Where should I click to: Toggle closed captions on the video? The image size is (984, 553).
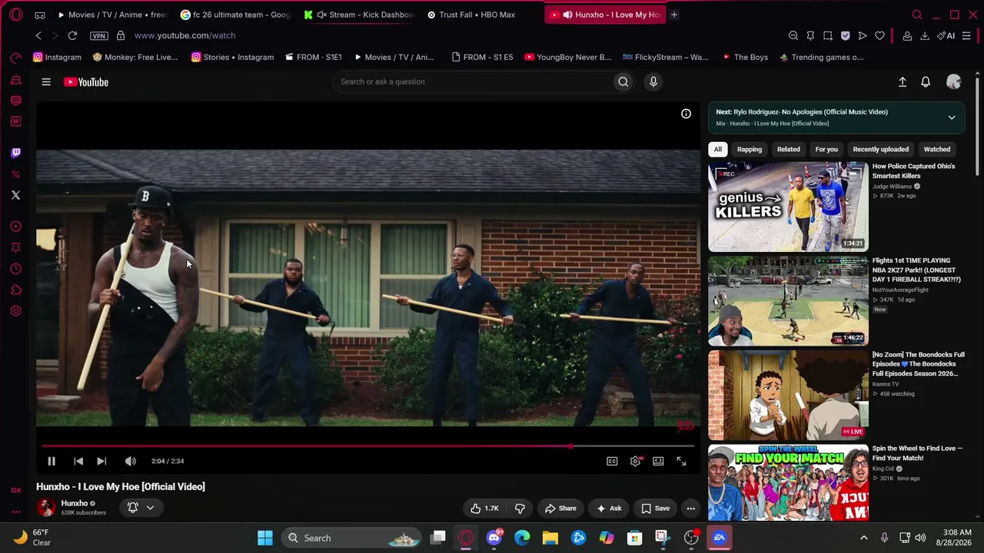(x=612, y=461)
